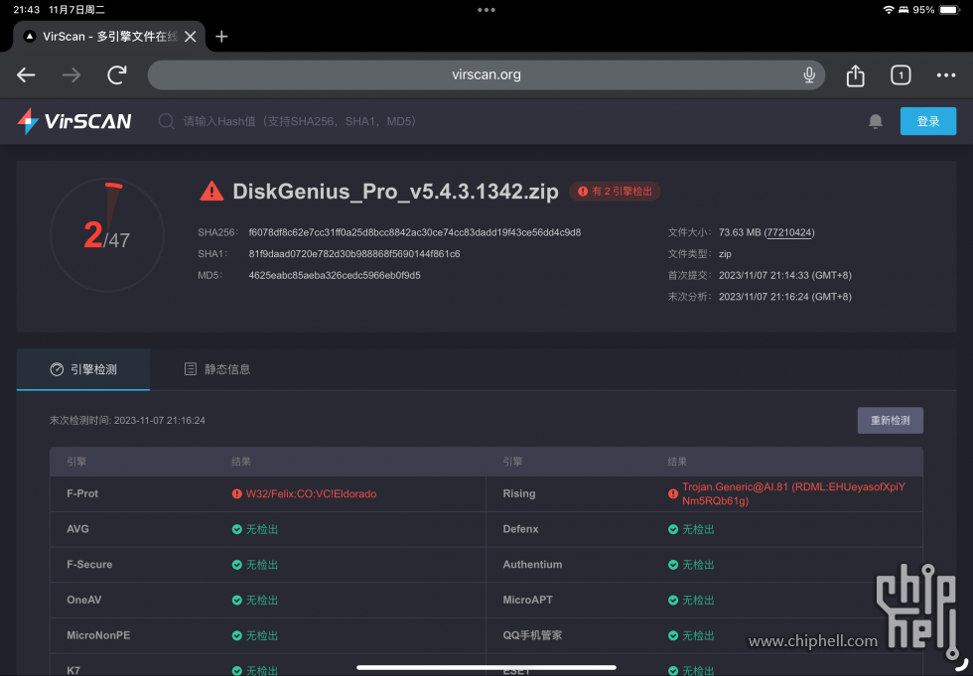Viewport: 973px width, 676px height.
Task: Click the file size link 77210424
Action: pyautogui.click(x=788, y=232)
